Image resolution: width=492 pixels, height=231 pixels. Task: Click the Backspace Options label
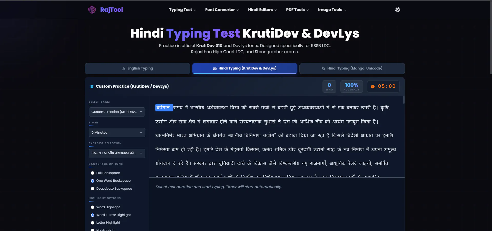(x=106, y=164)
